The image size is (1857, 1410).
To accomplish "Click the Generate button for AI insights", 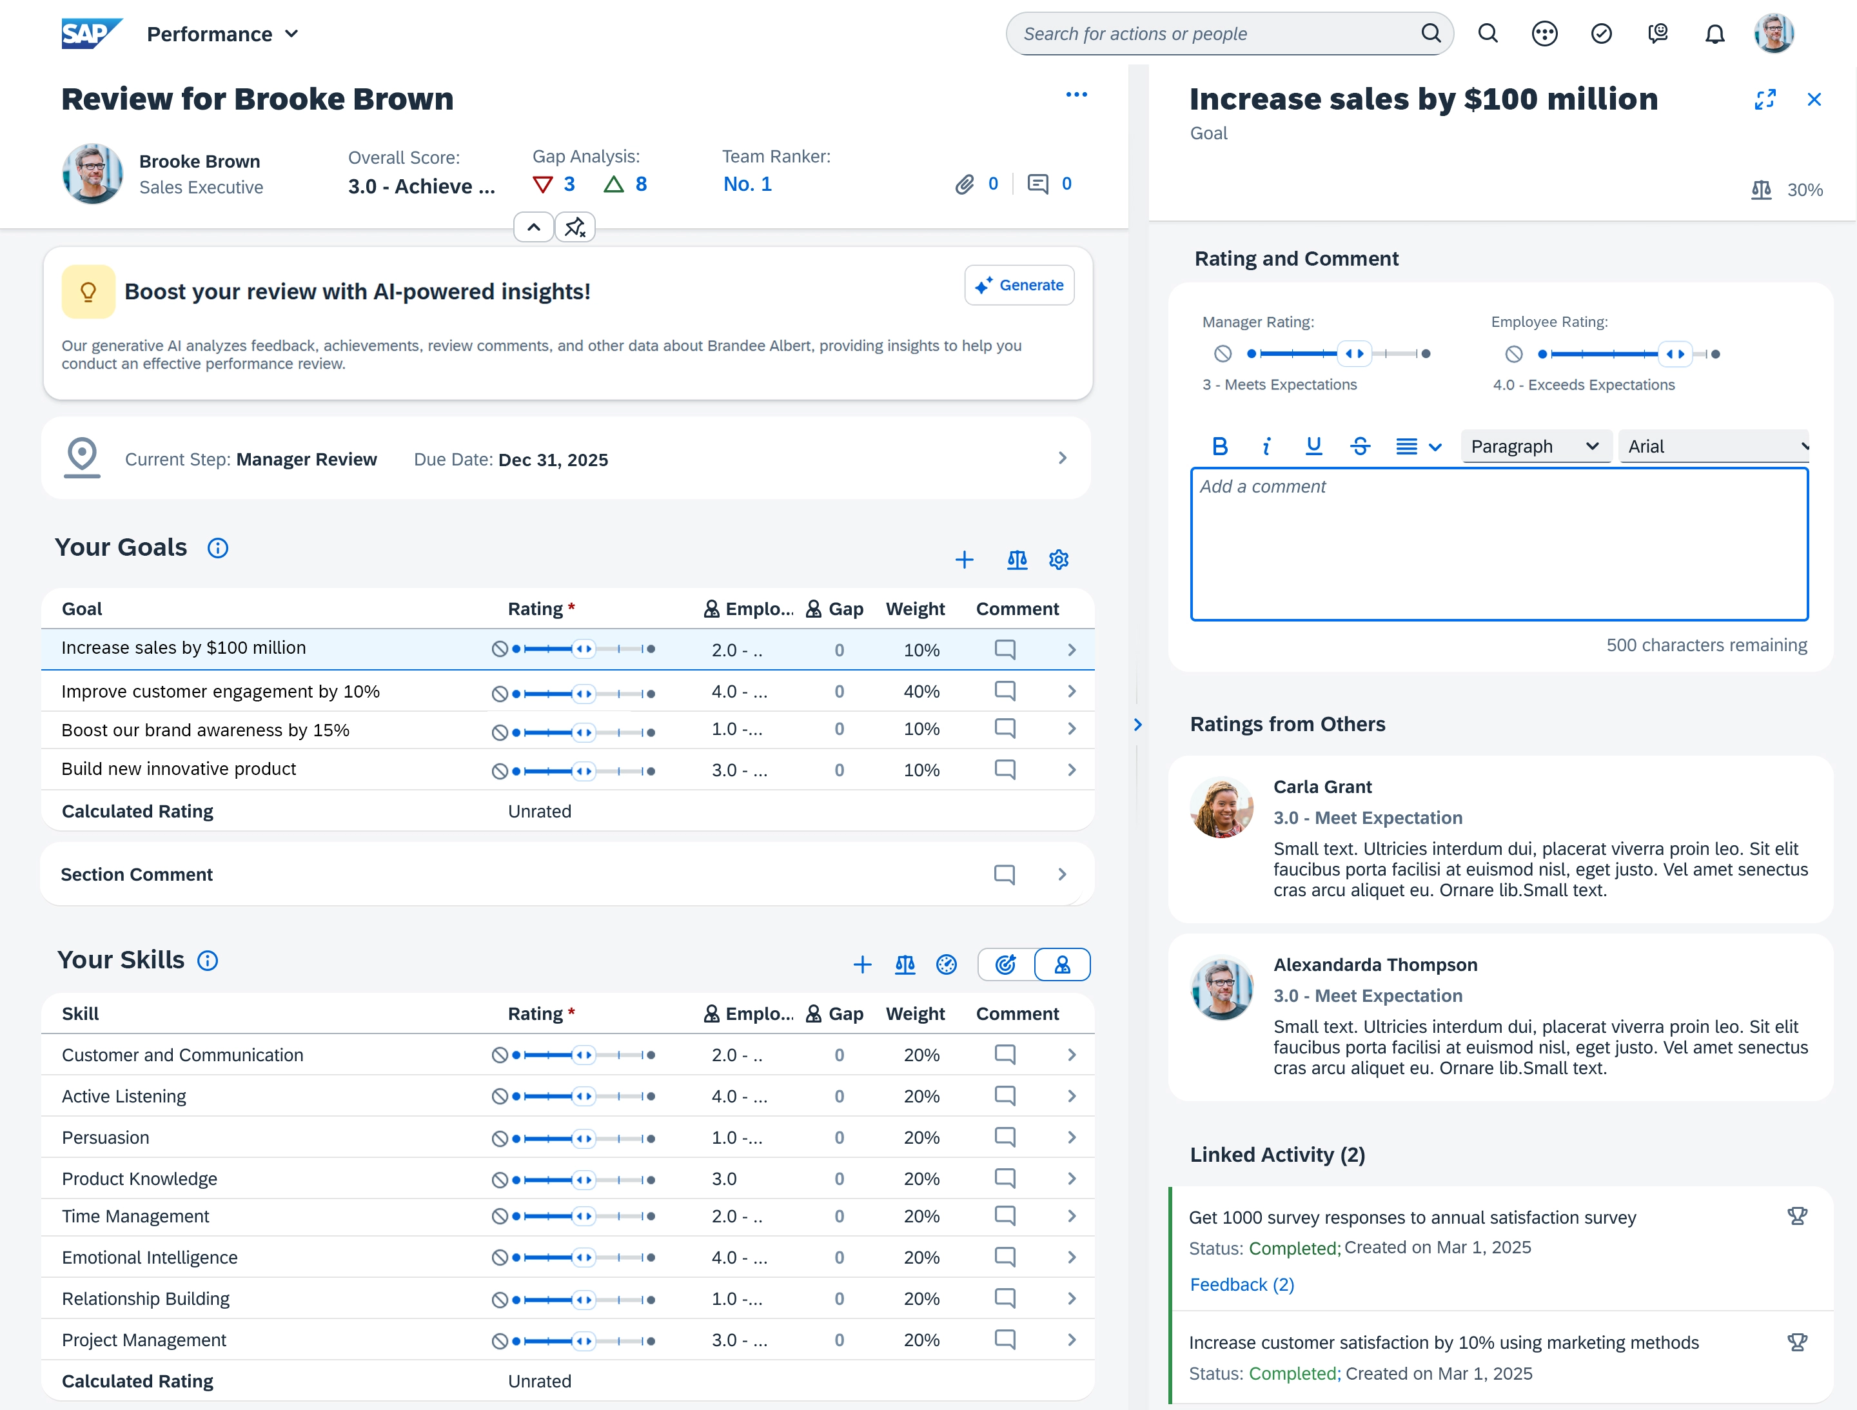I will pyautogui.click(x=1018, y=284).
